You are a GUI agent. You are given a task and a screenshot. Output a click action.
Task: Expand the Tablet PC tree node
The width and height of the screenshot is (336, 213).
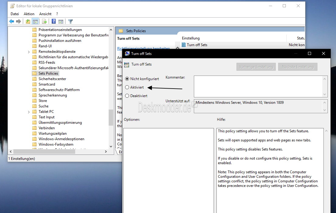[29, 112]
